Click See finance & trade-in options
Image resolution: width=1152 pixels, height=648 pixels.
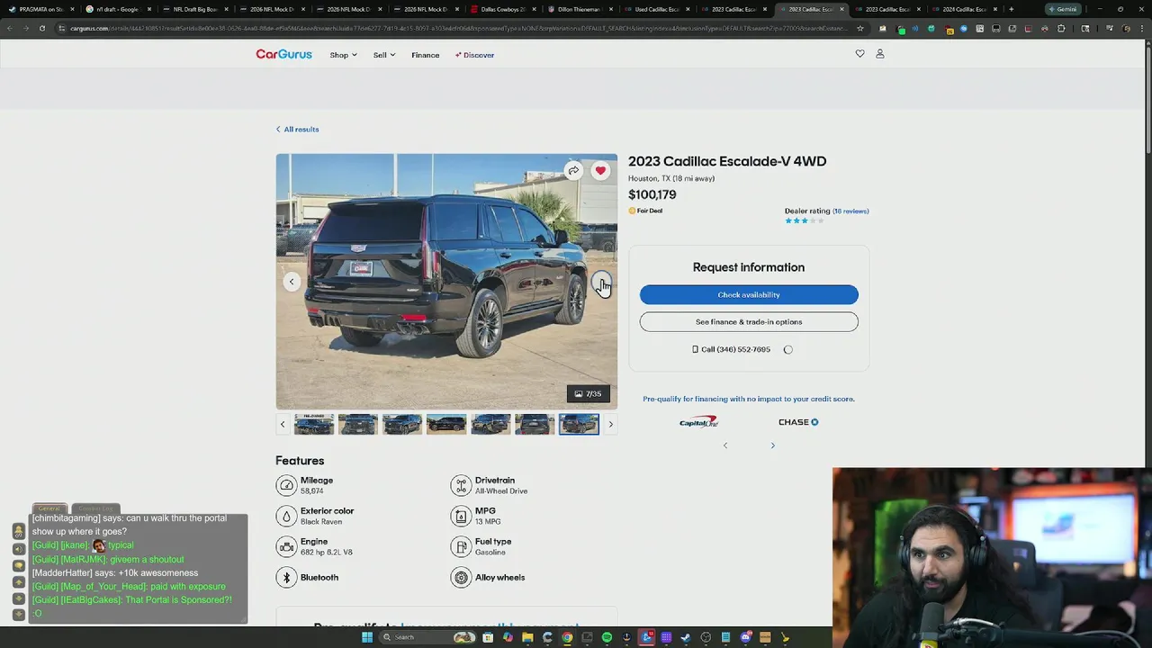point(749,322)
